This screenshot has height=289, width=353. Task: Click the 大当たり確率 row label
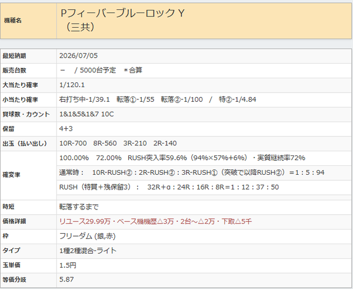pyautogui.click(x=20, y=85)
